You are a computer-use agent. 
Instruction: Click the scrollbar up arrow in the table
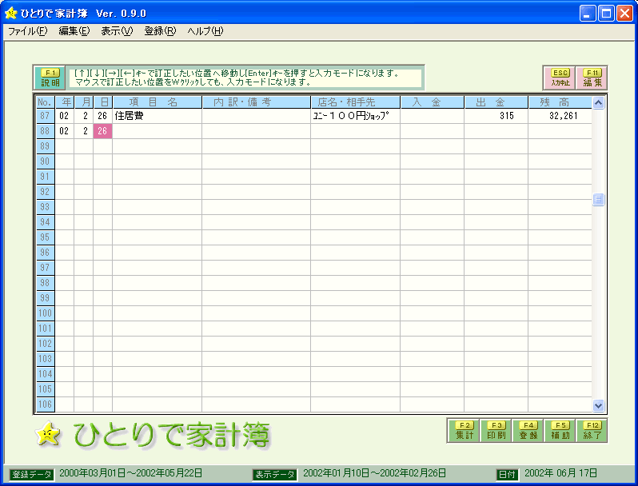(x=598, y=102)
